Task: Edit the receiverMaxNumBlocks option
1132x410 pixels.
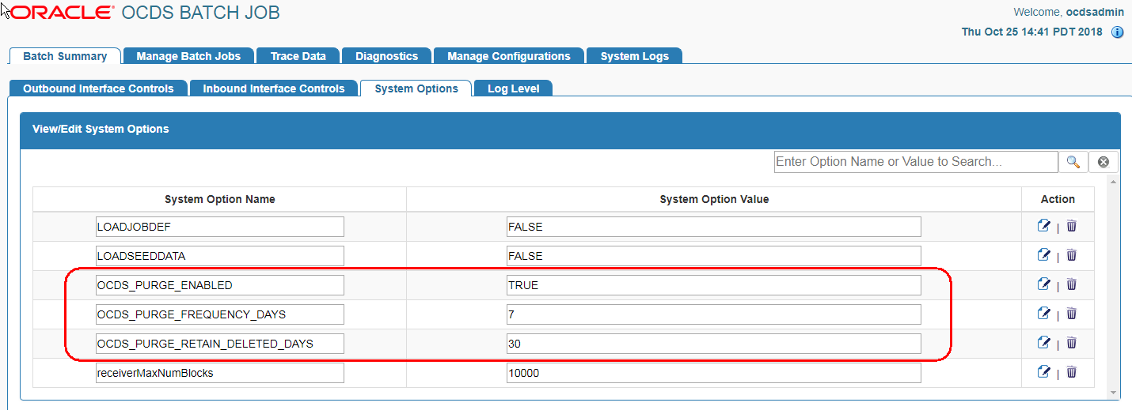Action: [1043, 372]
